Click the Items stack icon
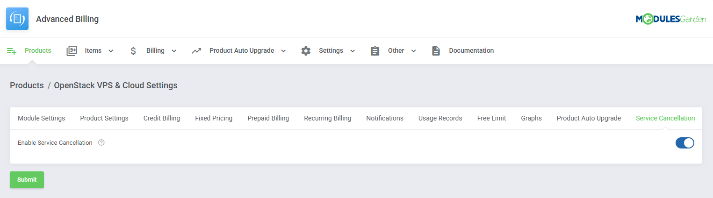The height and width of the screenshot is (198, 713). pos(72,51)
